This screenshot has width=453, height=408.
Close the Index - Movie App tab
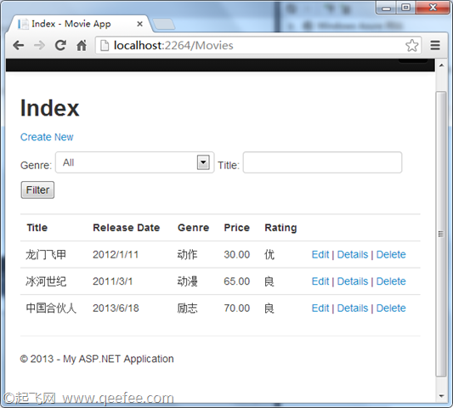139,24
